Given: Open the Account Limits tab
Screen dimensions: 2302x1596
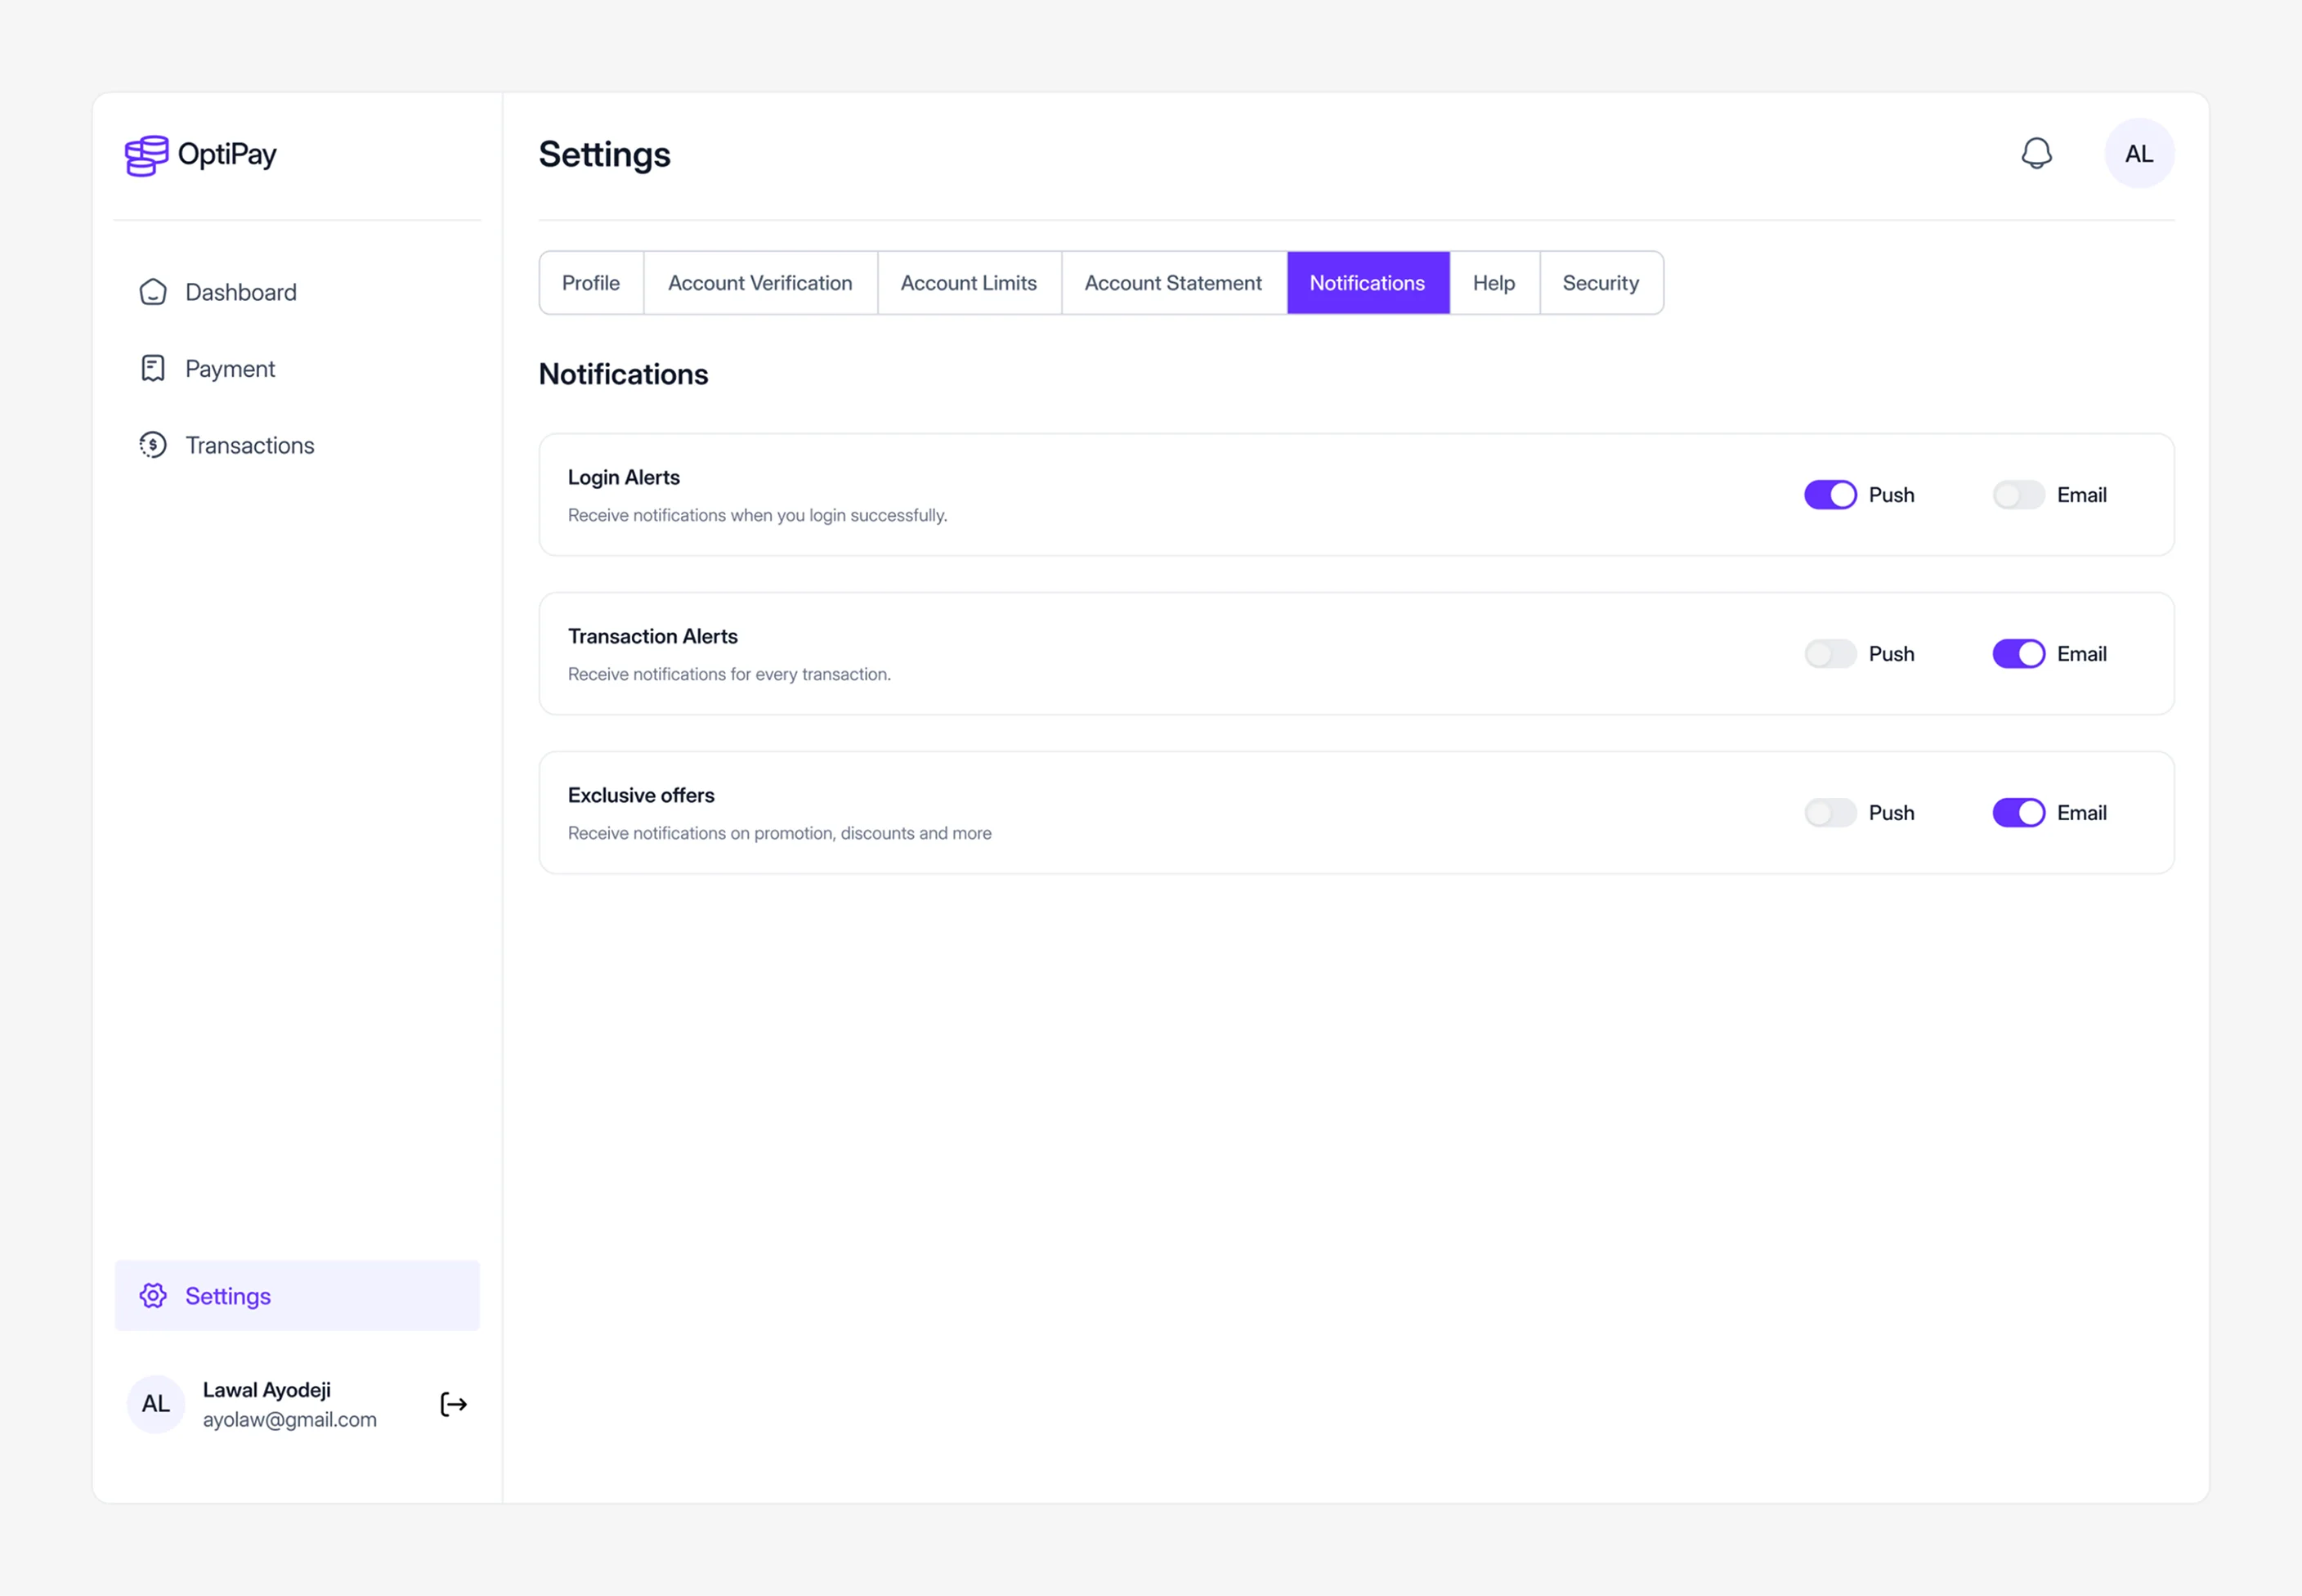Looking at the screenshot, I should click(x=969, y=283).
